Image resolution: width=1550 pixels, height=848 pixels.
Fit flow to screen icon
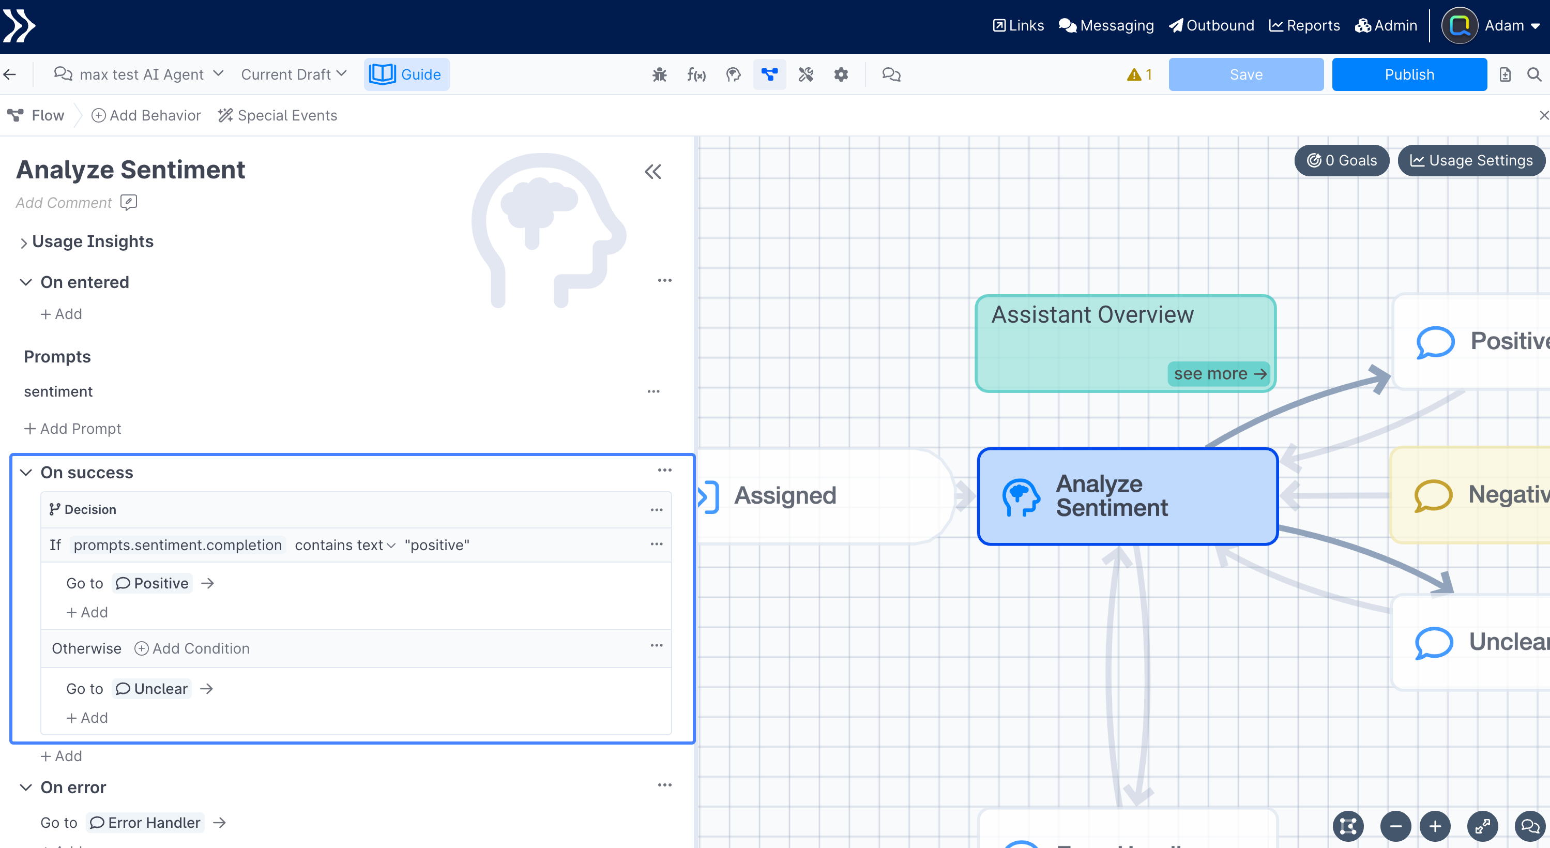point(1348,826)
